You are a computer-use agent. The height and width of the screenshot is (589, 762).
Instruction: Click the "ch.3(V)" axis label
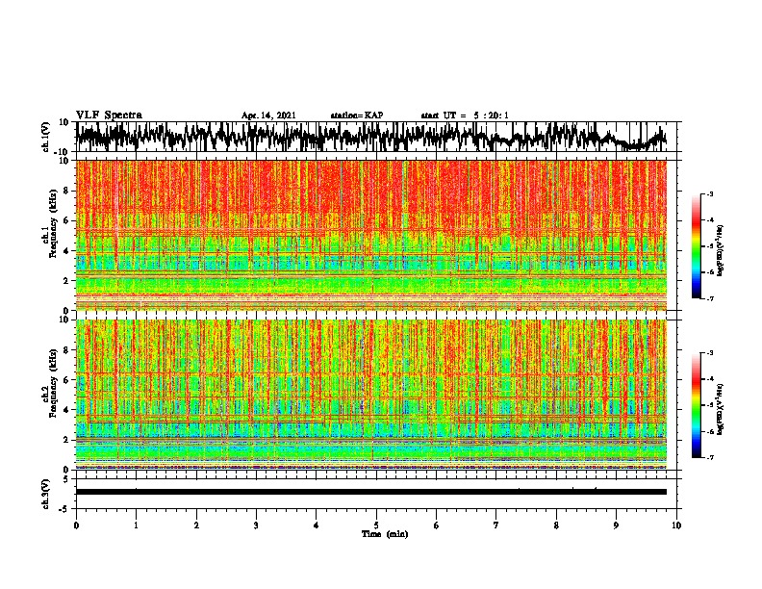point(45,494)
